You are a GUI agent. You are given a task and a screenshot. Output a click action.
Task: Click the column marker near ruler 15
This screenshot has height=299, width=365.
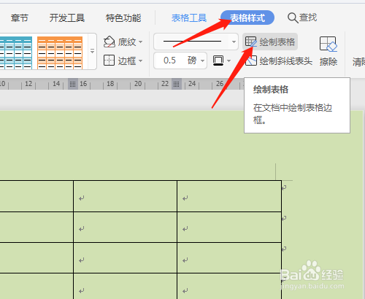point(73,84)
